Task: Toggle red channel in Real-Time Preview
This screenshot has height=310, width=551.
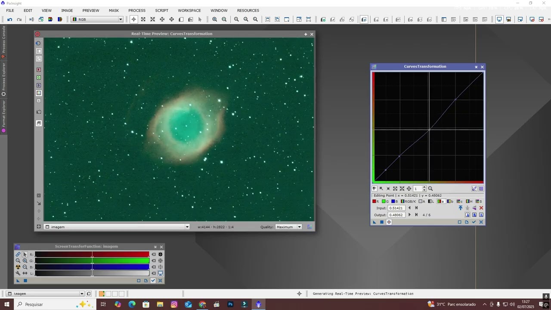Action: (39, 70)
